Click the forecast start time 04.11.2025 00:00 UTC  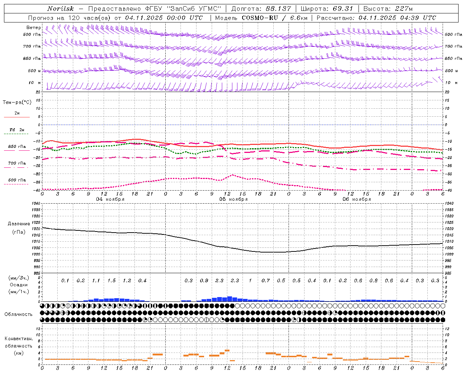[164, 18]
